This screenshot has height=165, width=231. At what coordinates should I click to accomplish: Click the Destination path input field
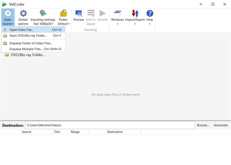click(110, 125)
